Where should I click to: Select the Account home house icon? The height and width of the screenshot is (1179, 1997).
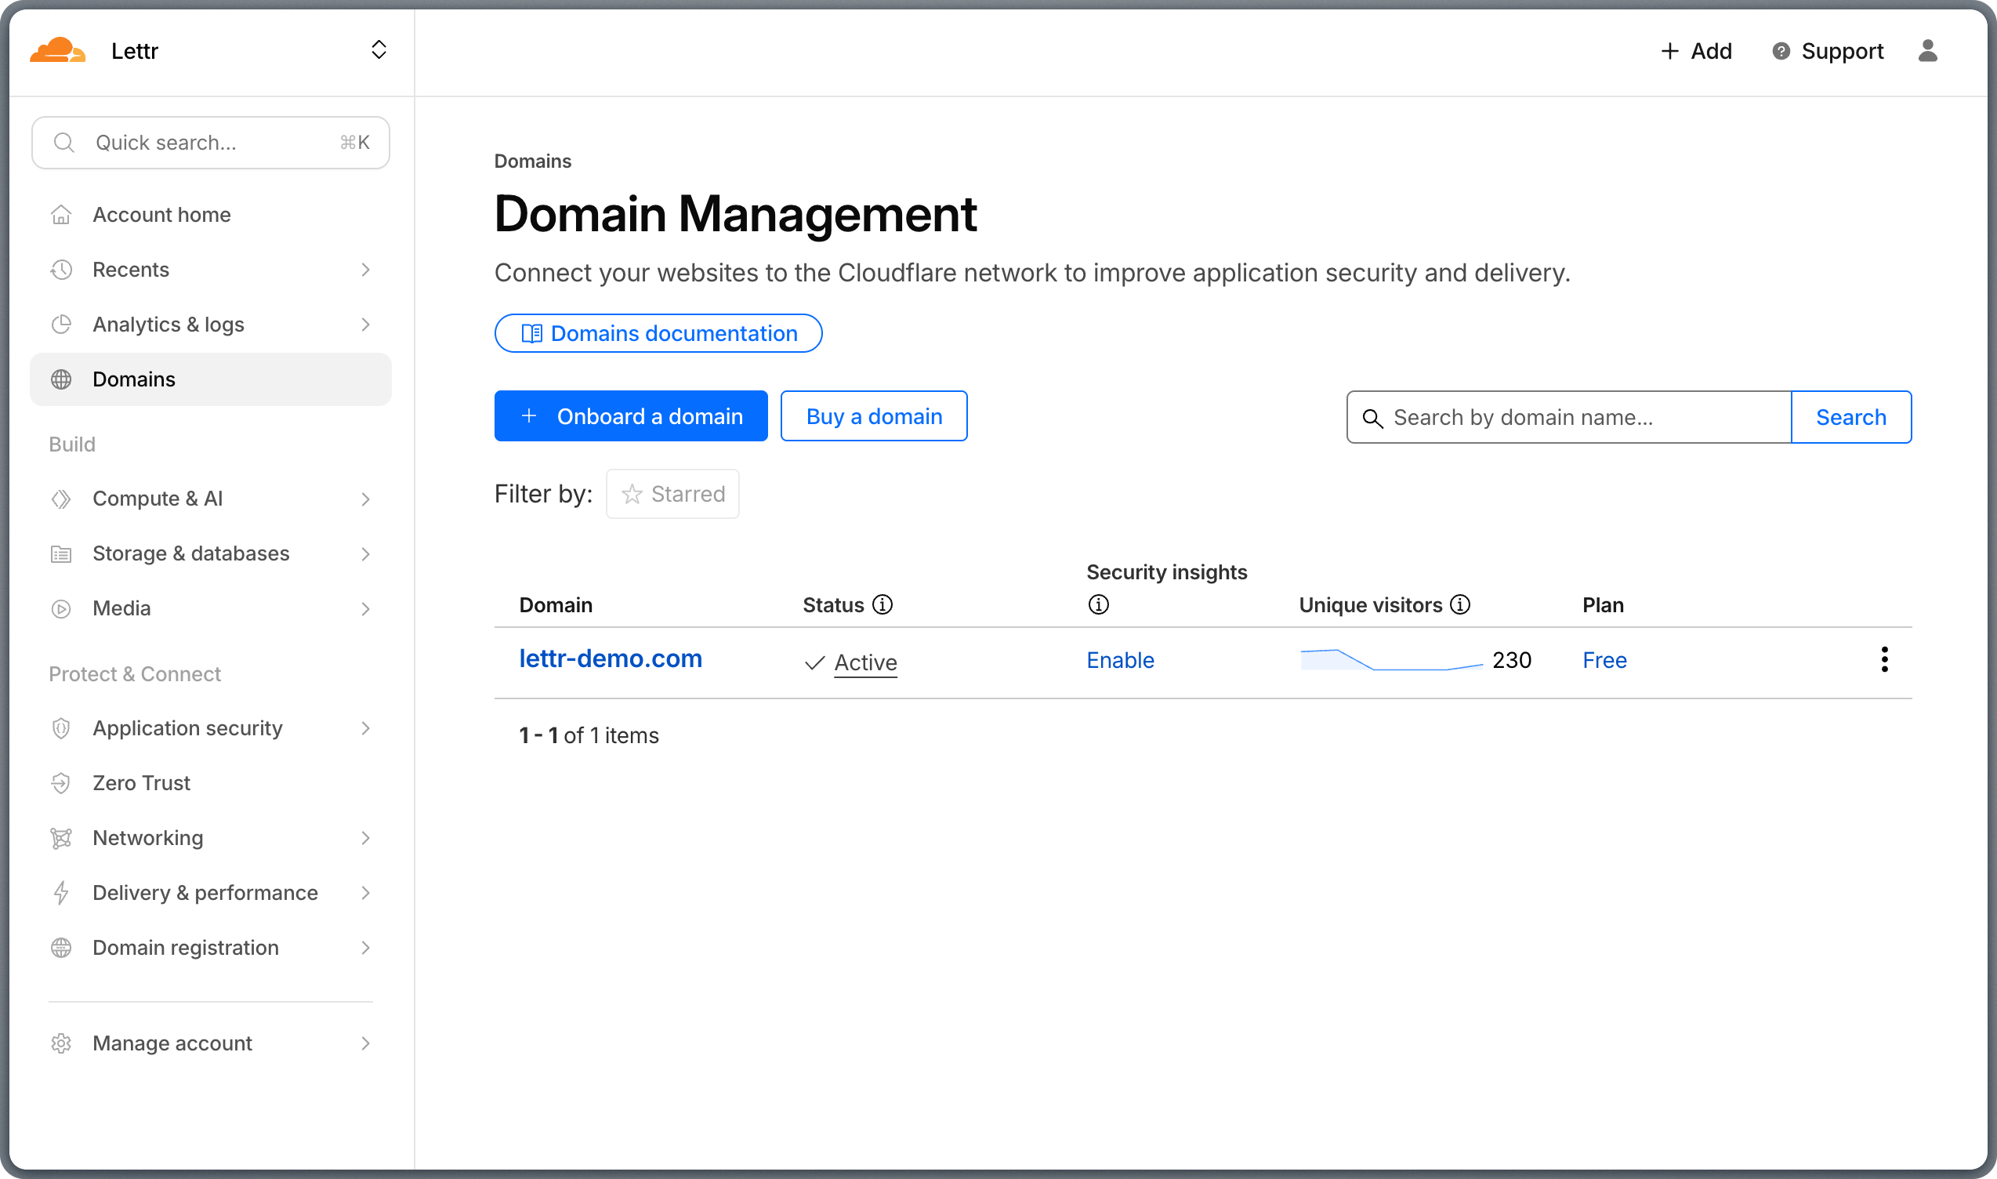61,214
